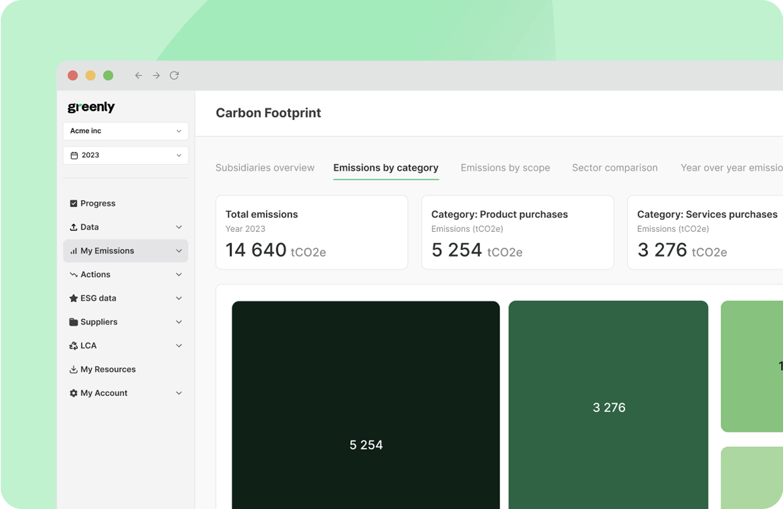Open ESG data in the sidebar
Image resolution: width=783 pixels, height=509 pixels.
click(126, 298)
